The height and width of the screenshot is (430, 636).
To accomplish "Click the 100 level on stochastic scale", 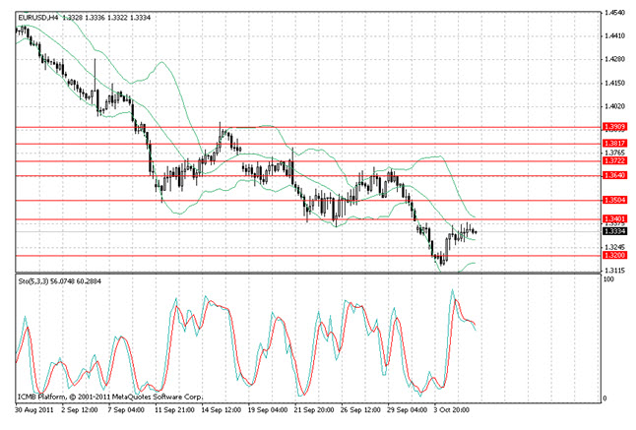I will point(610,280).
